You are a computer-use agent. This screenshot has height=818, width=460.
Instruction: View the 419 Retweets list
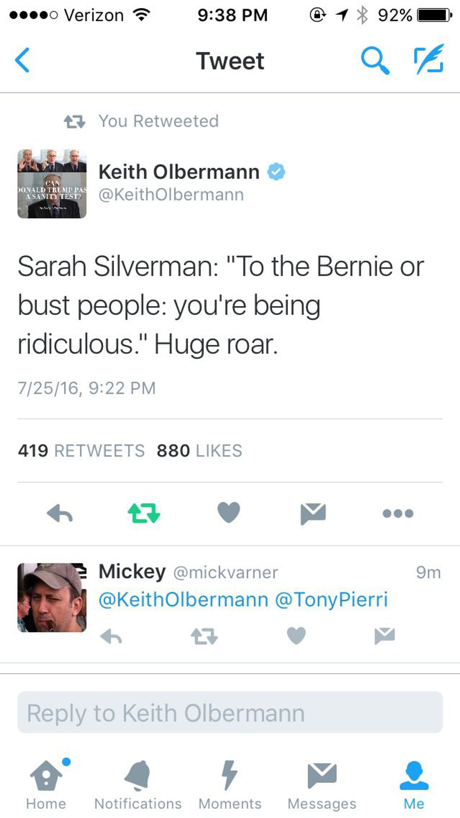click(x=81, y=450)
